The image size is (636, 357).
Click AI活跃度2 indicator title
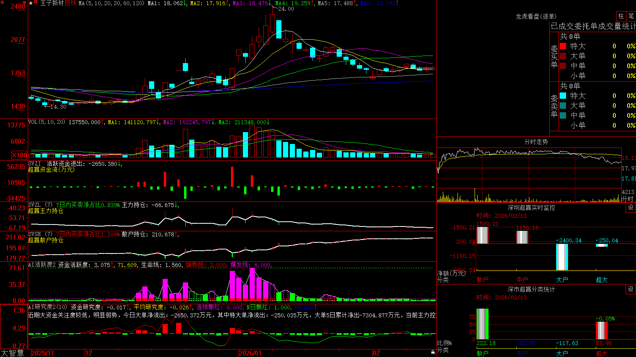pyautogui.click(x=42, y=265)
